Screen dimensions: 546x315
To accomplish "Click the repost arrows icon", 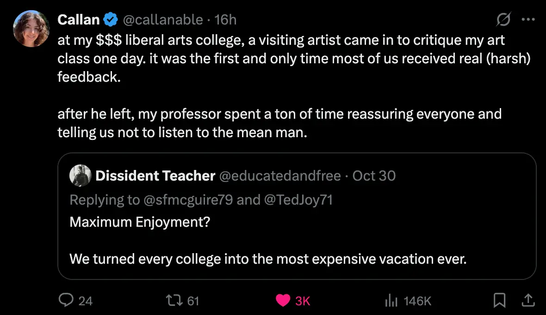I will tap(174, 301).
